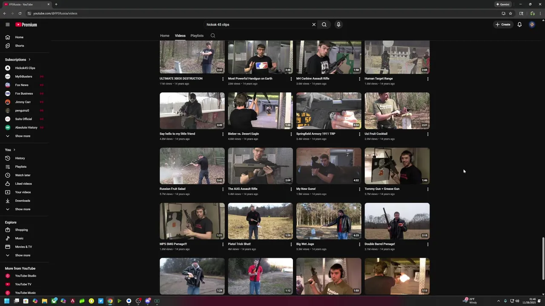The height and width of the screenshot is (306, 545).
Task: Run search with the magnifier button
Action: coord(324,25)
